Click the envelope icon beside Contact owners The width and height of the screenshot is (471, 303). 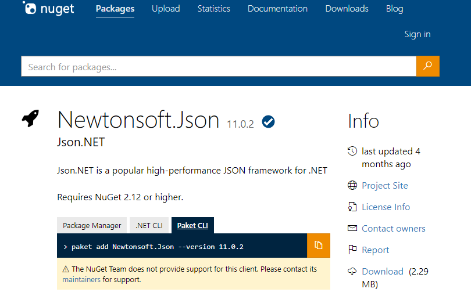[x=352, y=228]
